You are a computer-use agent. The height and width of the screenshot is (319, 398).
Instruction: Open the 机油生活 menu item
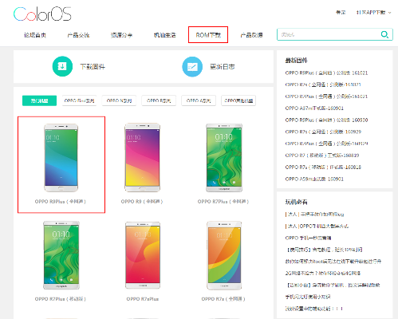pyautogui.click(x=165, y=35)
